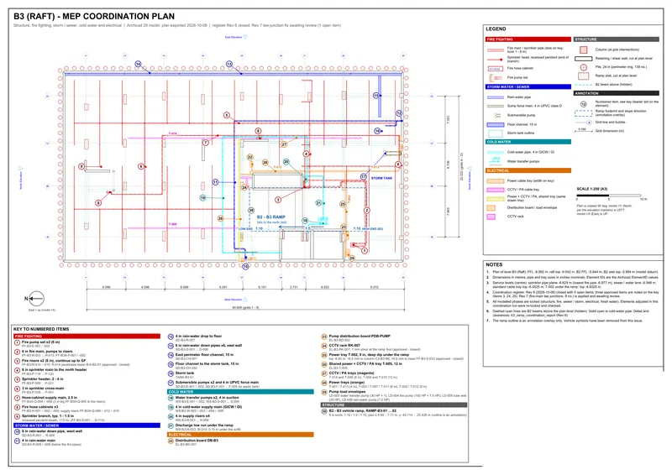Select key entry 'Fire hose cabinets x3'
This screenshot has height=475, width=672.
(x=39, y=407)
